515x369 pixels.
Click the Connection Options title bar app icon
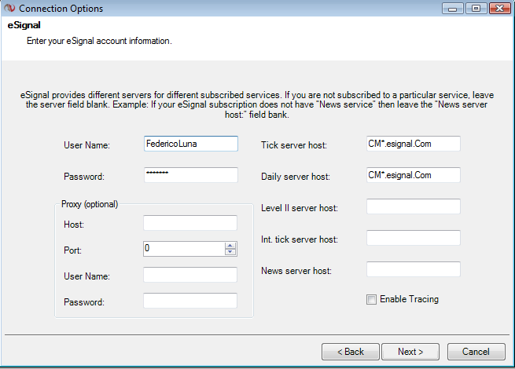tap(9, 9)
